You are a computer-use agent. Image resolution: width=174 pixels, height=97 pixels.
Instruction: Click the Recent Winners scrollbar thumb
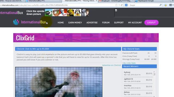coord(154,74)
